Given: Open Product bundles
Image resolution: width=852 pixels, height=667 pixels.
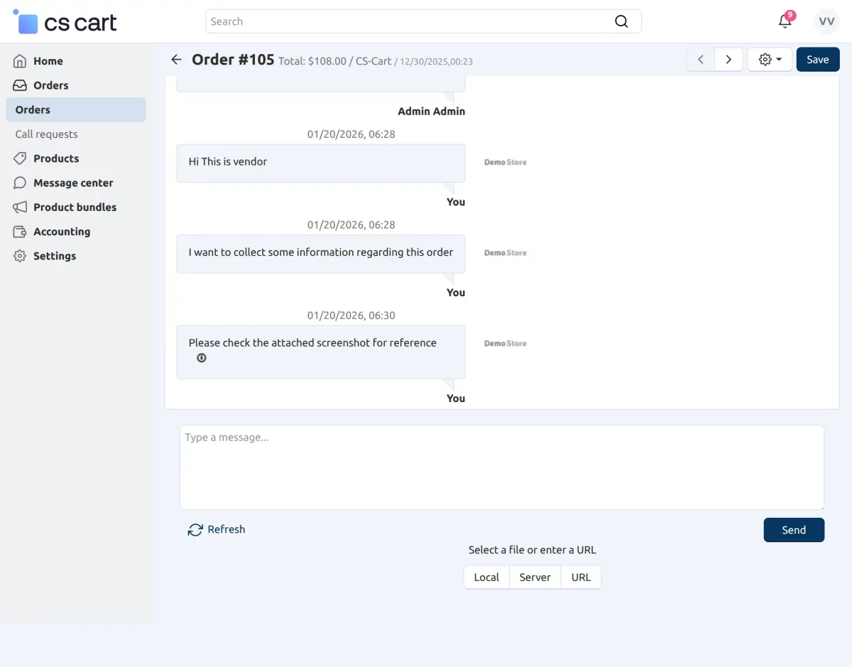Looking at the screenshot, I should pos(75,207).
